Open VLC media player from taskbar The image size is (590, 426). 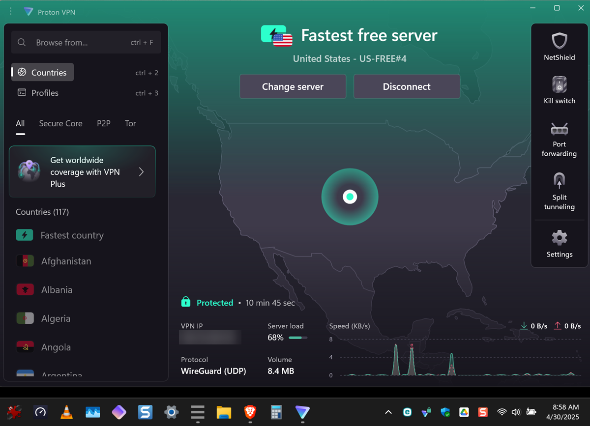point(66,412)
